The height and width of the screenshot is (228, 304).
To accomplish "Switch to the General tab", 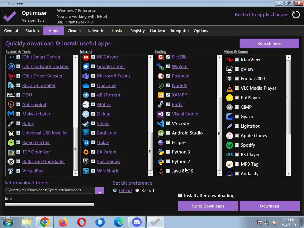I will [11, 31].
